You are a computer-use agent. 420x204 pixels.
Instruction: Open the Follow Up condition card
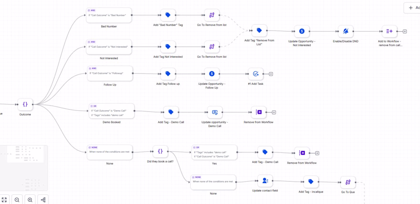(110, 73)
